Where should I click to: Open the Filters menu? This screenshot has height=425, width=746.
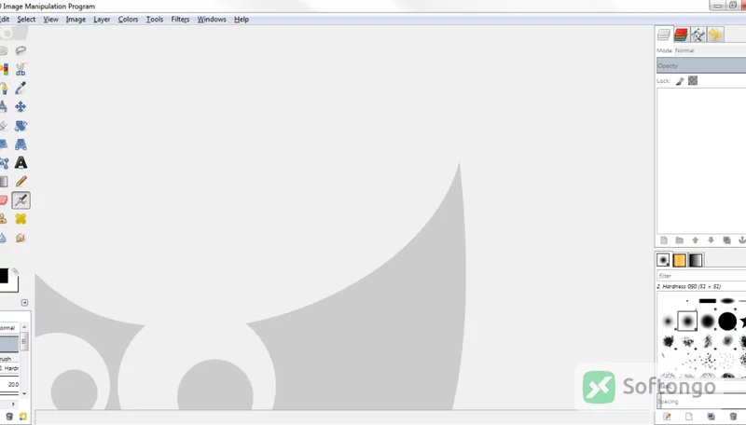click(180, 20)
